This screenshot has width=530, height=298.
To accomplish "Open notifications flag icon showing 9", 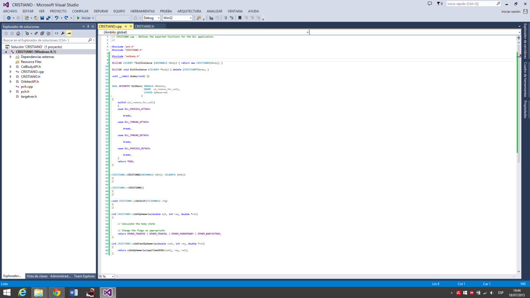I will (x=439, y=4).
